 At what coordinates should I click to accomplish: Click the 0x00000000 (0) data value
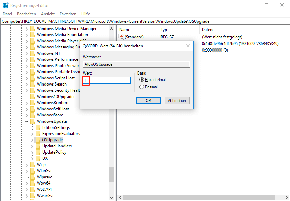pos(215,50)
